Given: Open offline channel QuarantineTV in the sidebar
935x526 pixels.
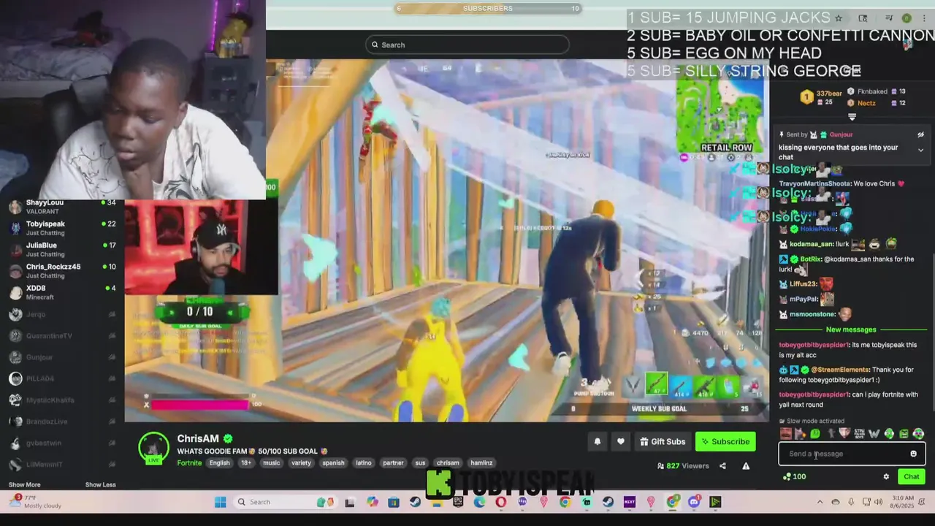Looking at the screenshot, I should [62, 335].
